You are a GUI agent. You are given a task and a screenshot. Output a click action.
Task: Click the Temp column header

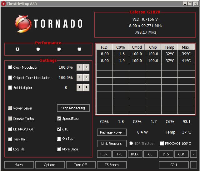[169, 47]
